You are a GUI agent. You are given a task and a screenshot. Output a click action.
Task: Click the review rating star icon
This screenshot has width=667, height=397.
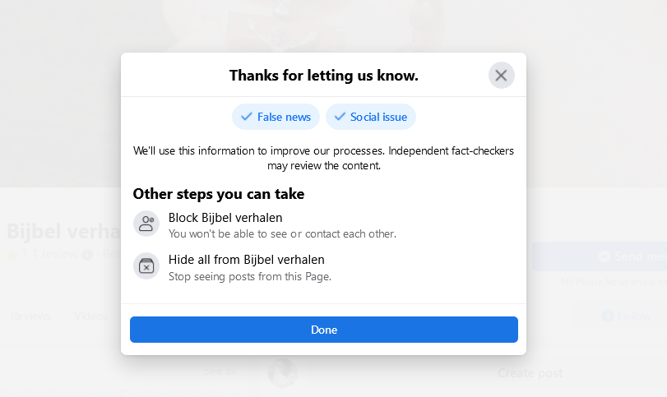12,255
